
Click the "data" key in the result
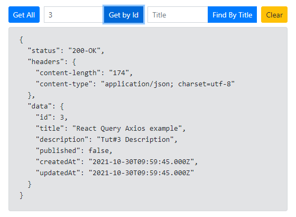click(x=40, y=106)
